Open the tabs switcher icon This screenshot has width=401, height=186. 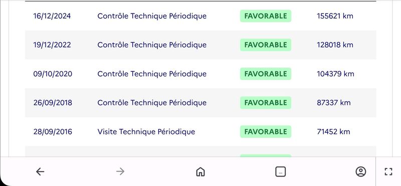(x=281, y=171)
